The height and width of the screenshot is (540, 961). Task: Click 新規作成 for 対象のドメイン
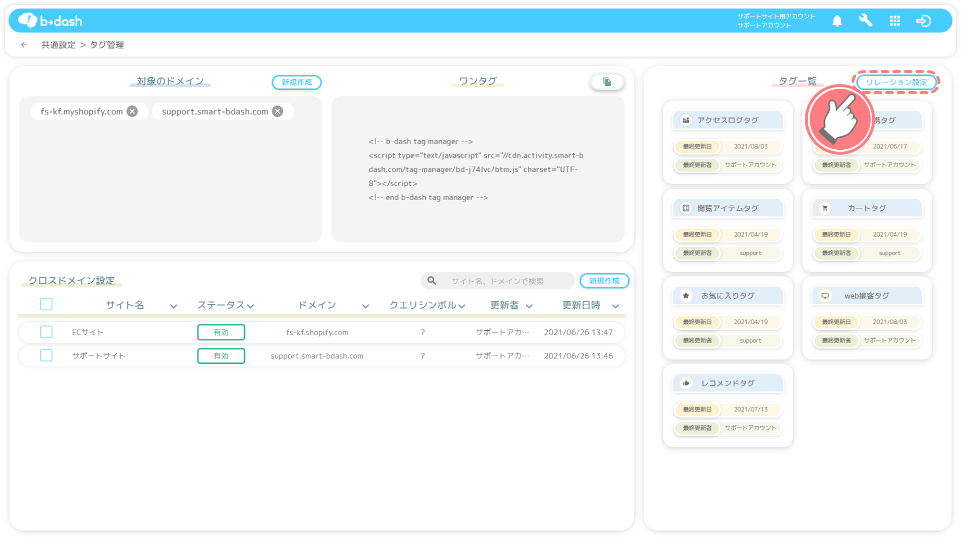tap(296, 82)
